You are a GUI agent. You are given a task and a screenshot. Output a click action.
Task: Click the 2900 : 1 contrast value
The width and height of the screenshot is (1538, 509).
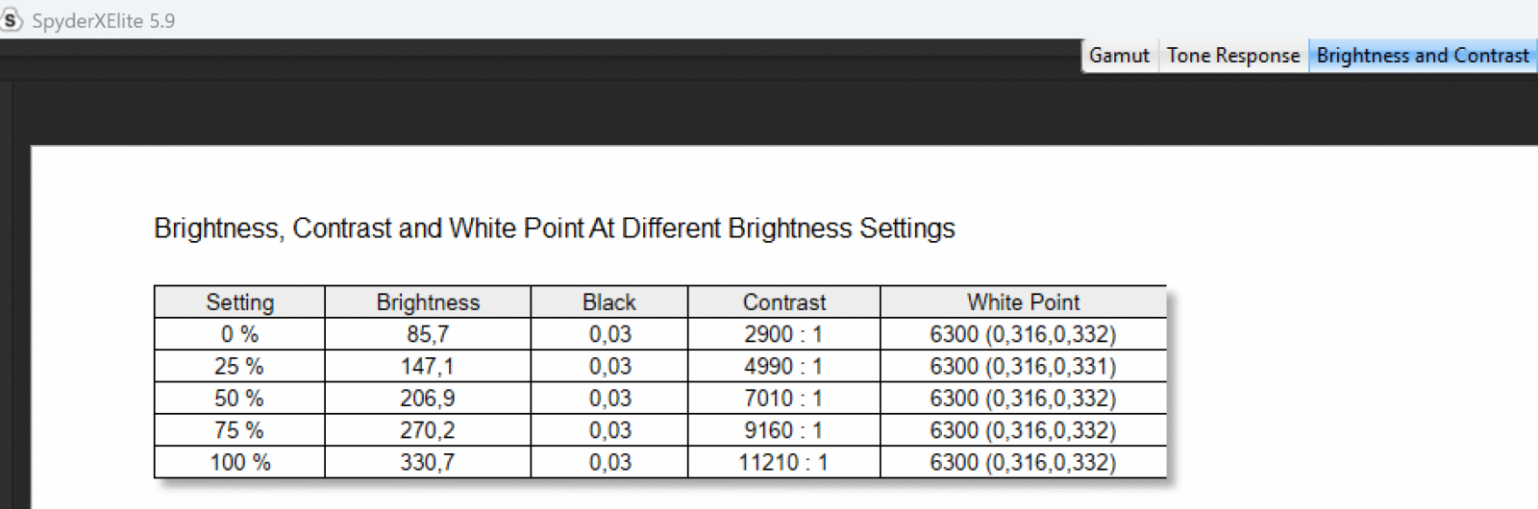pos(783,334)
